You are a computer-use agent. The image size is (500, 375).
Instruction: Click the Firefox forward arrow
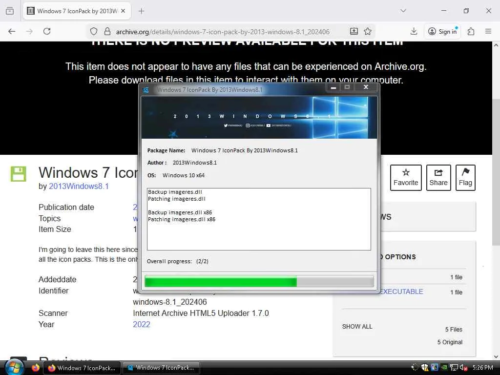(29, 31)
